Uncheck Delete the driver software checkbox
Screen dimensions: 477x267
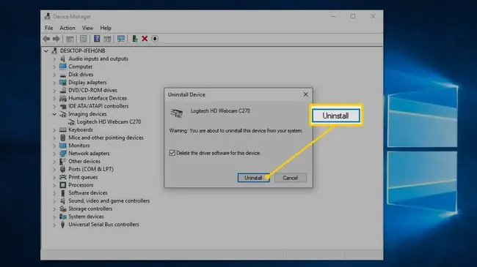[172, 153]
